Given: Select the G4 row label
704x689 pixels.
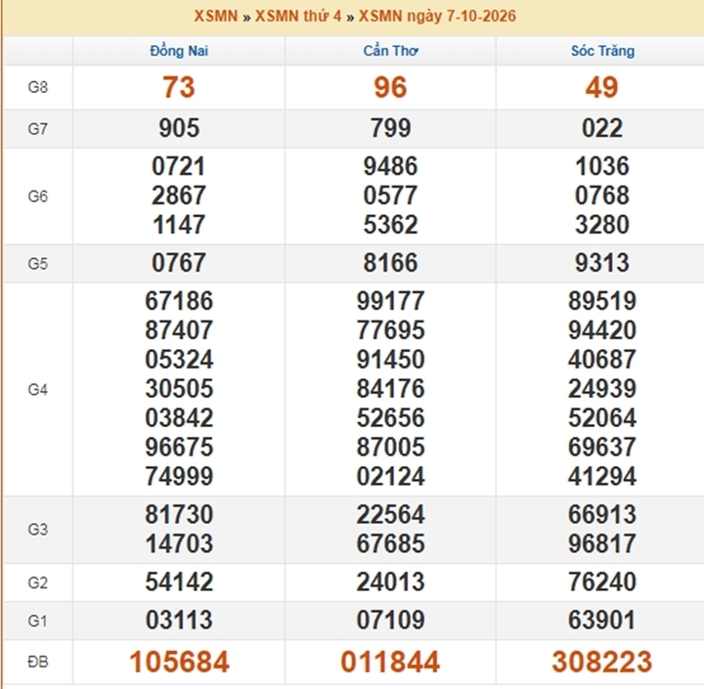Looking at the screenshot, I should point(38,389).
